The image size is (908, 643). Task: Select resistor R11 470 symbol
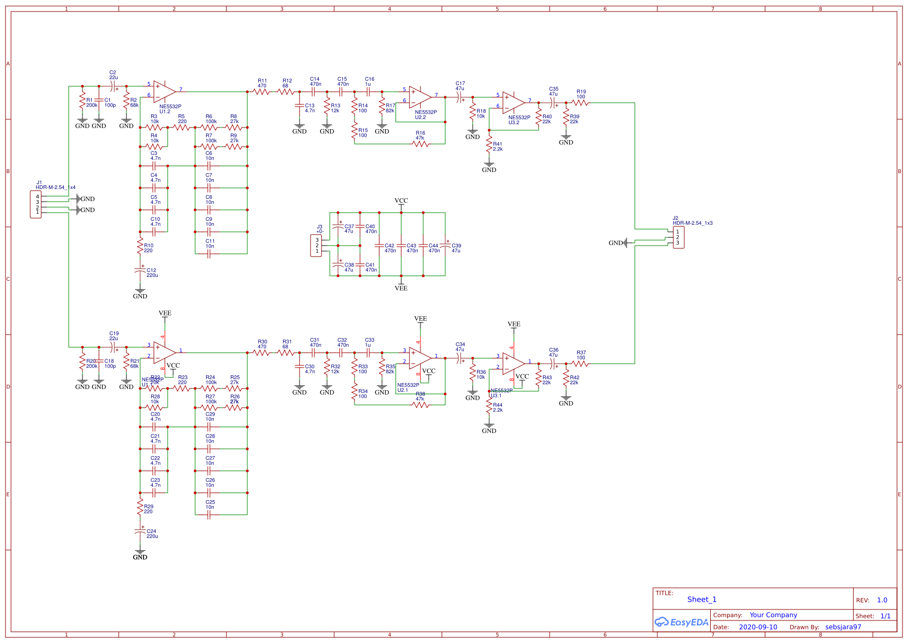262,92
